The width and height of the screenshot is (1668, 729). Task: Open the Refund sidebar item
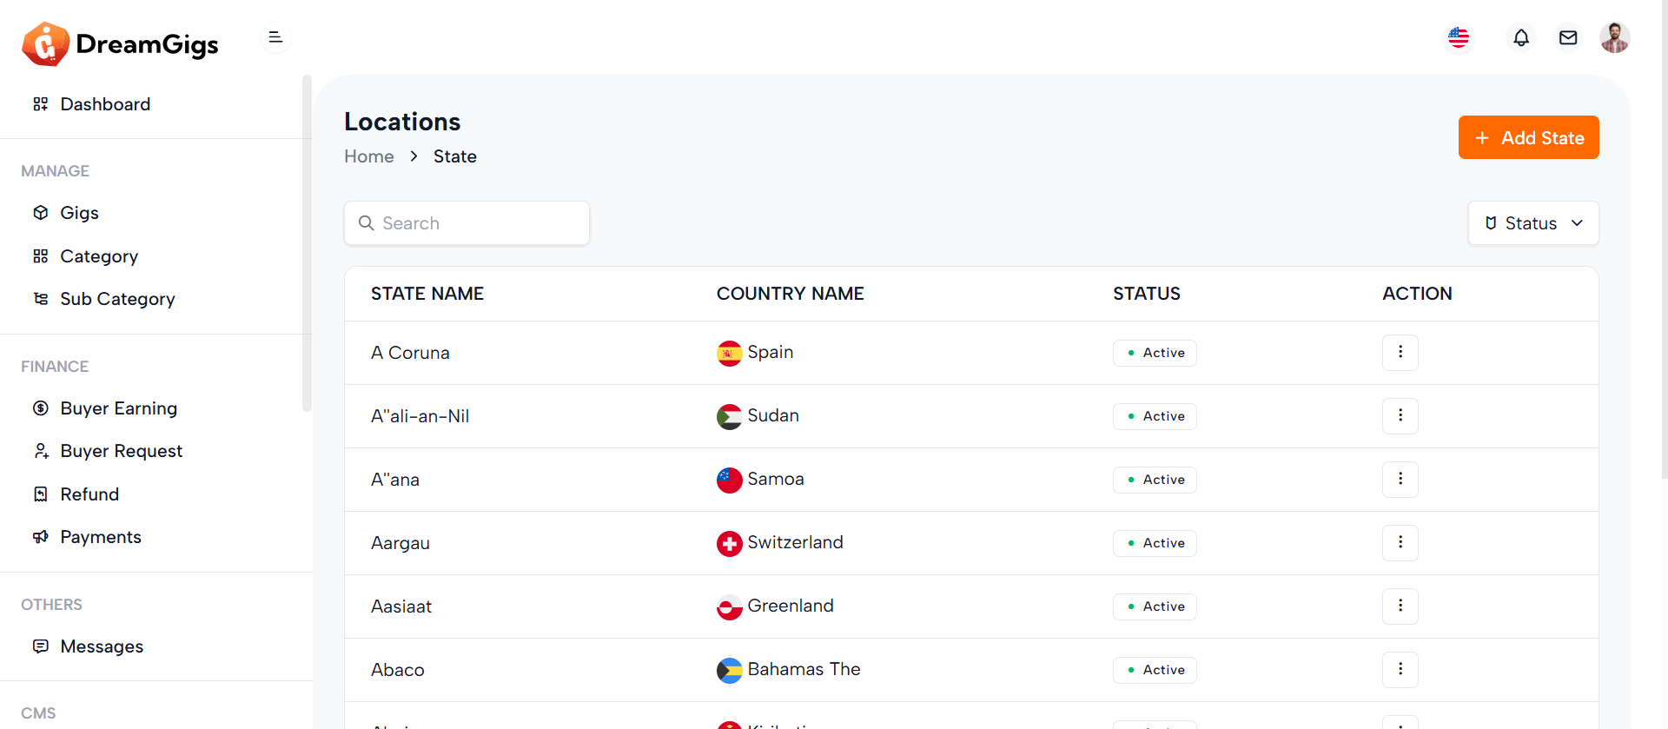(x=89, y=494)
